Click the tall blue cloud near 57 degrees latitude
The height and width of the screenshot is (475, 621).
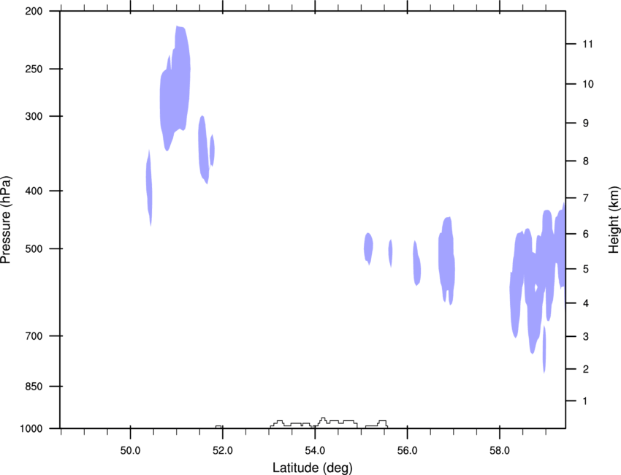click(x=446, y=259)
